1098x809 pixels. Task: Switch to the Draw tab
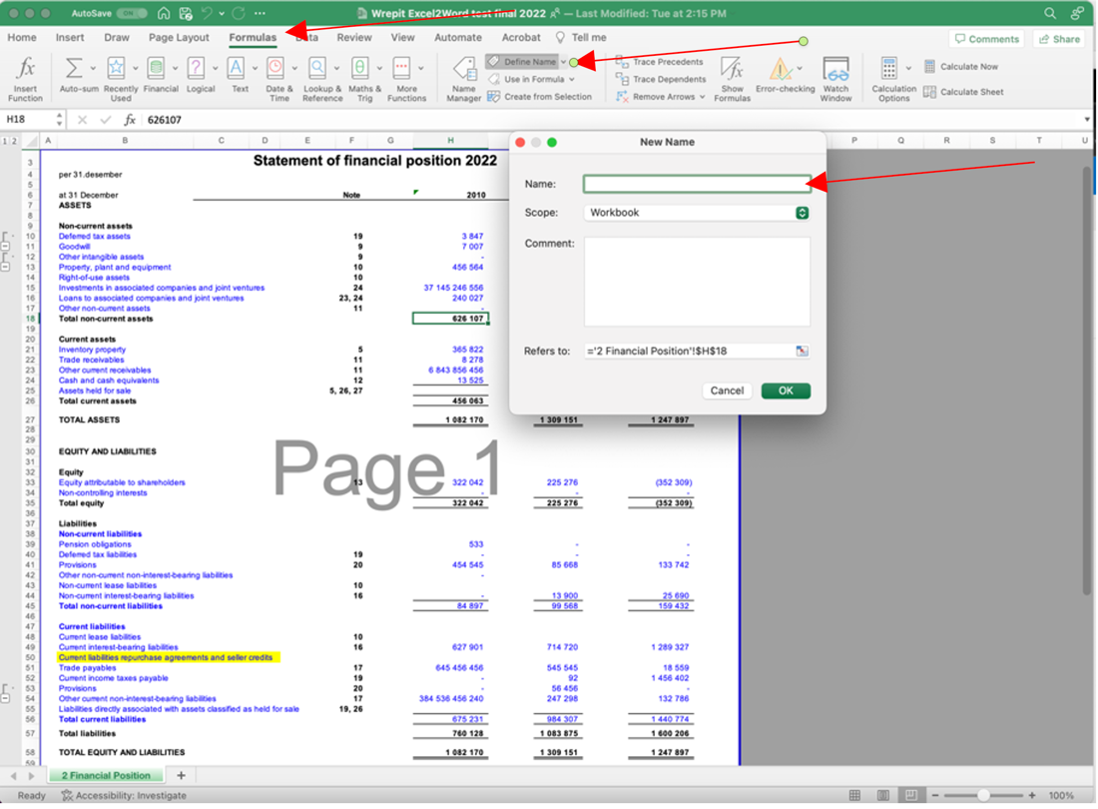[116, 38]
